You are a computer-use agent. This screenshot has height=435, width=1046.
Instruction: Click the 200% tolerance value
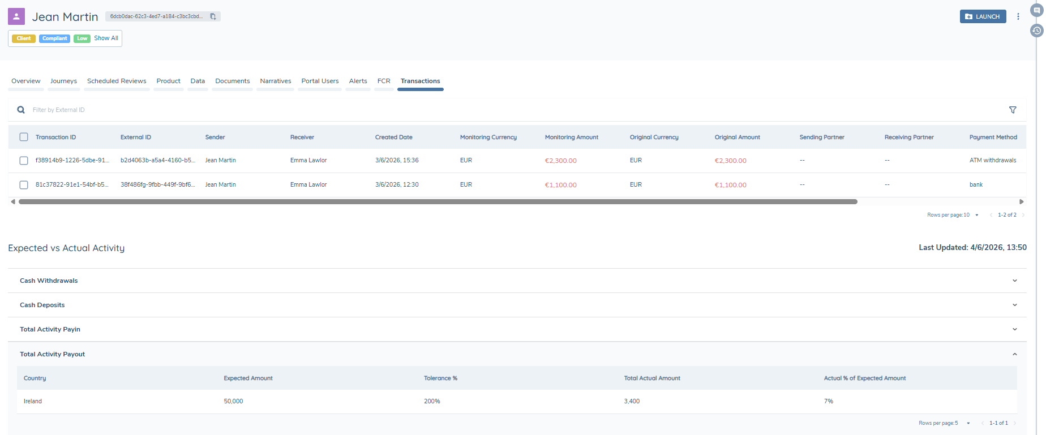click(x=432, y=402)
